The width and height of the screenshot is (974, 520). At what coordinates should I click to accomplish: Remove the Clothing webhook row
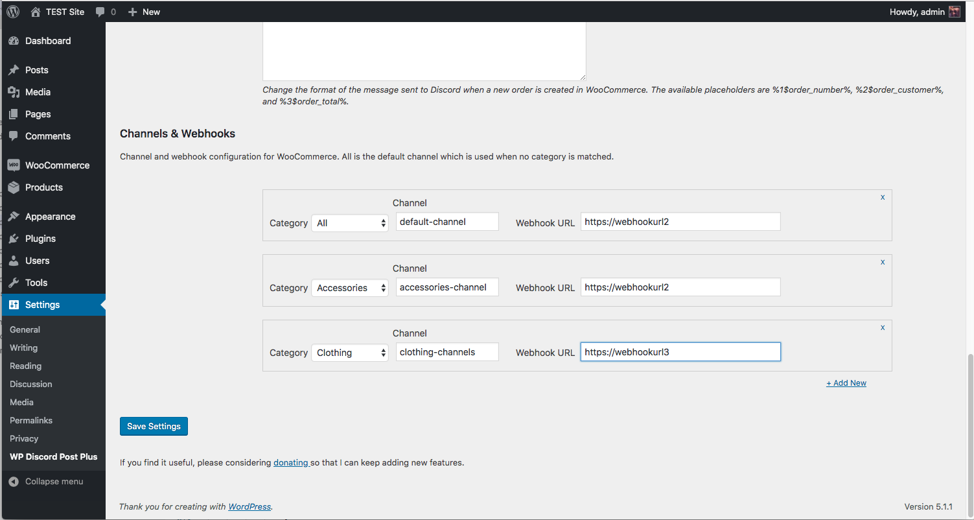coord(882,327)
